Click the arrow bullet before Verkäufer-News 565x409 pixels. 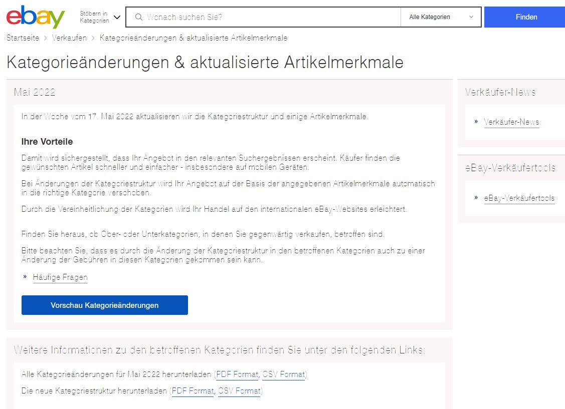coord(476,122)
